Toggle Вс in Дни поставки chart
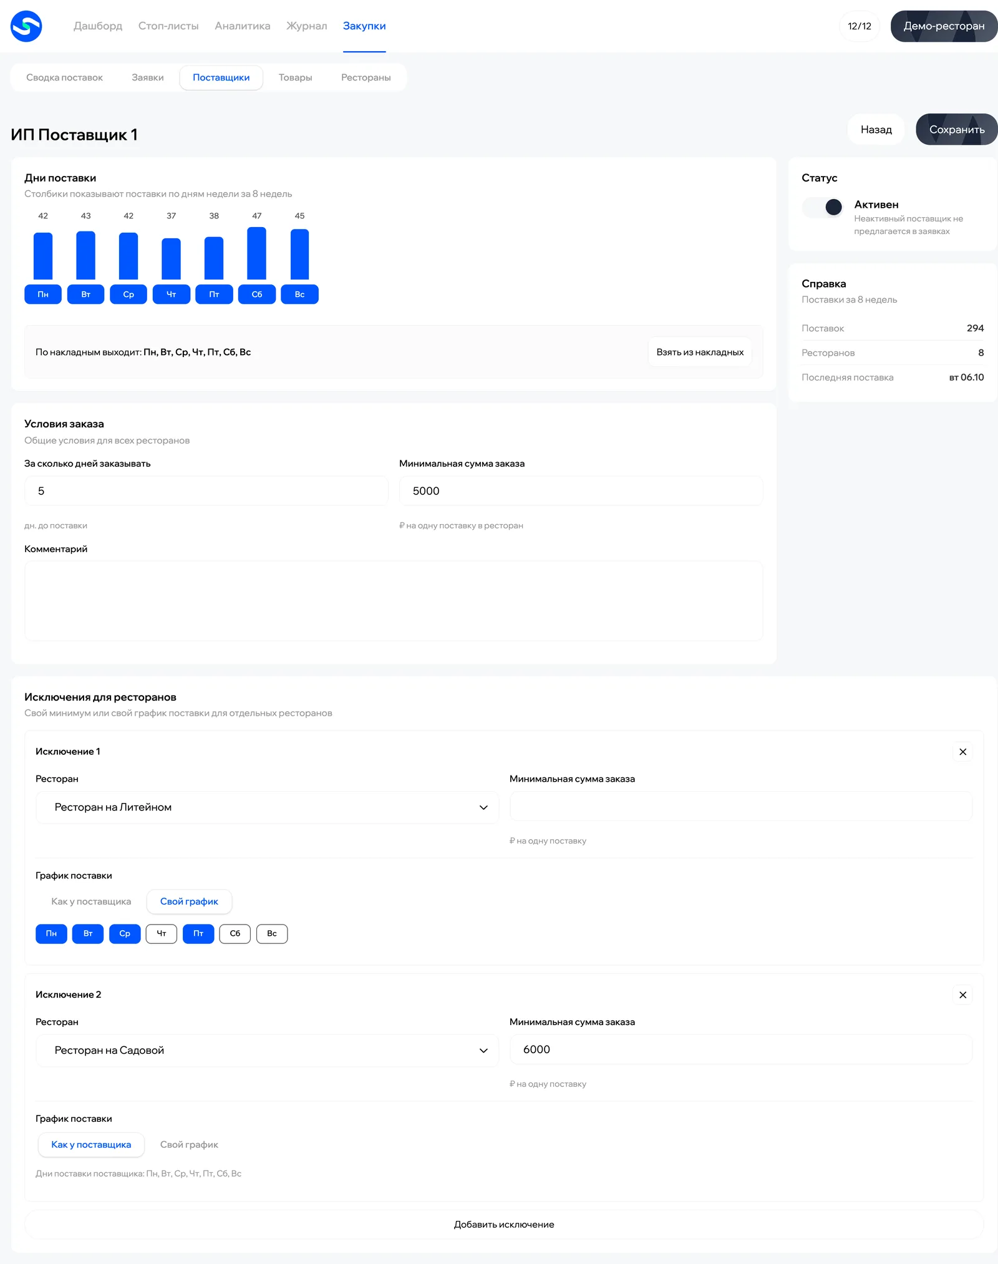The image size is (998, 1264). coord(299,294)
